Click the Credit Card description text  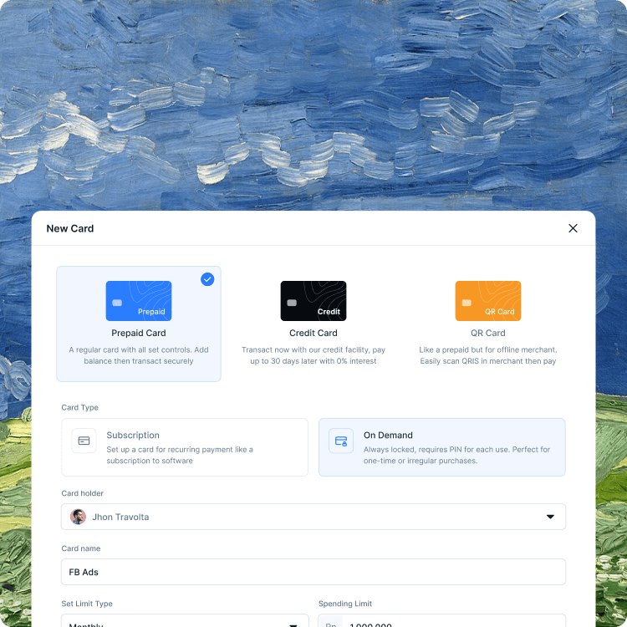pyautogui.click(x=313, y=355)
